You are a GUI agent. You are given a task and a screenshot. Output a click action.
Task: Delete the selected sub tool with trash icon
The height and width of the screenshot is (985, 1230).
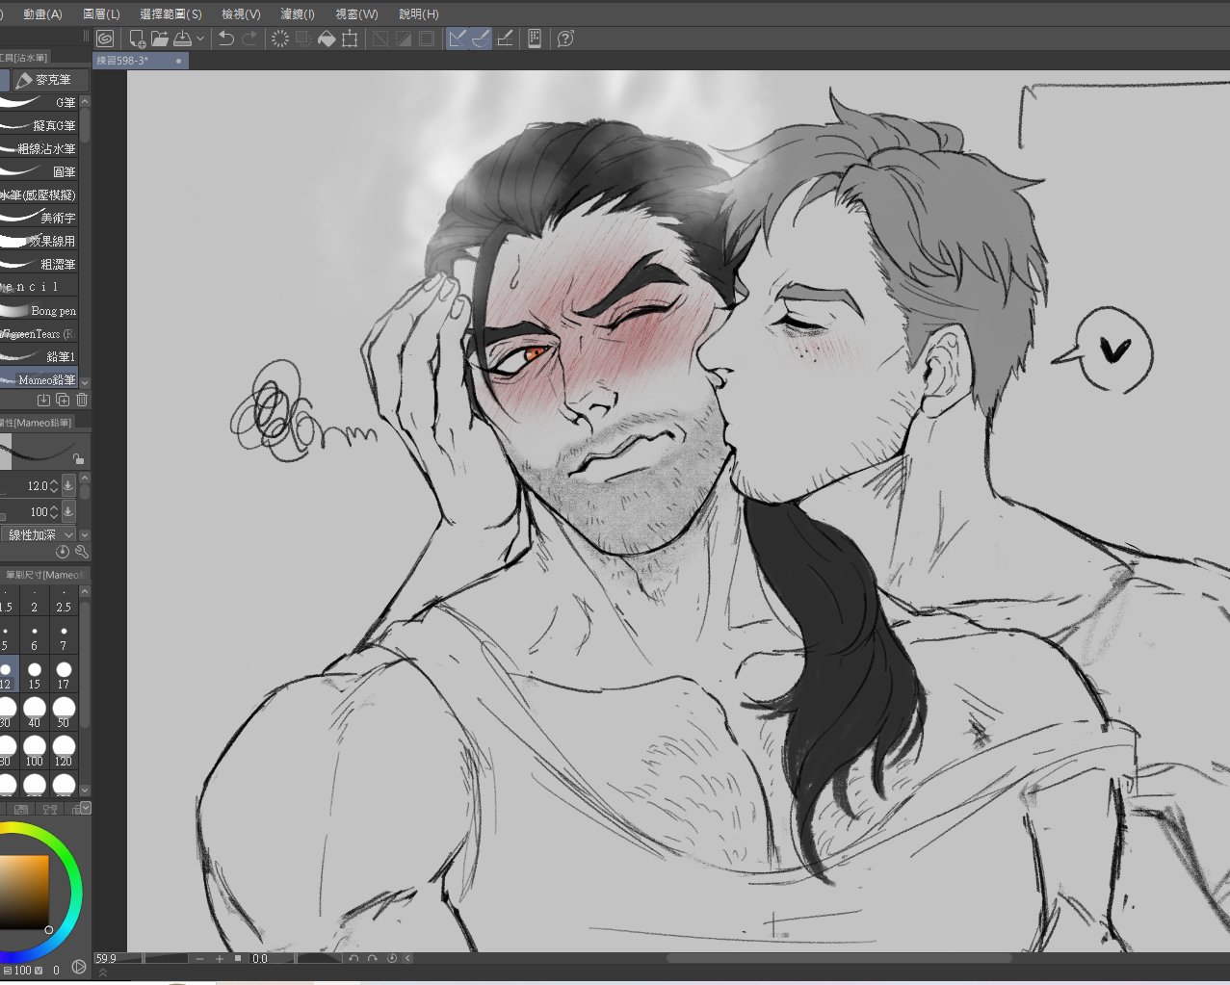tap(82, 400)
